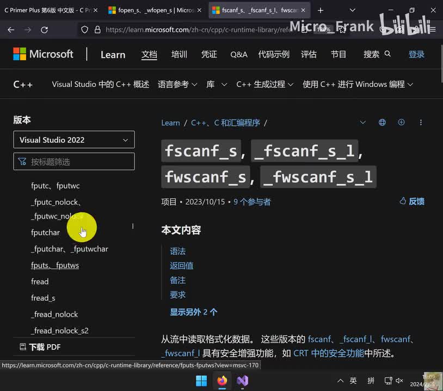
Task: Open _fputchar、_fputwchar in the sidebar
Action: [70, 249]
